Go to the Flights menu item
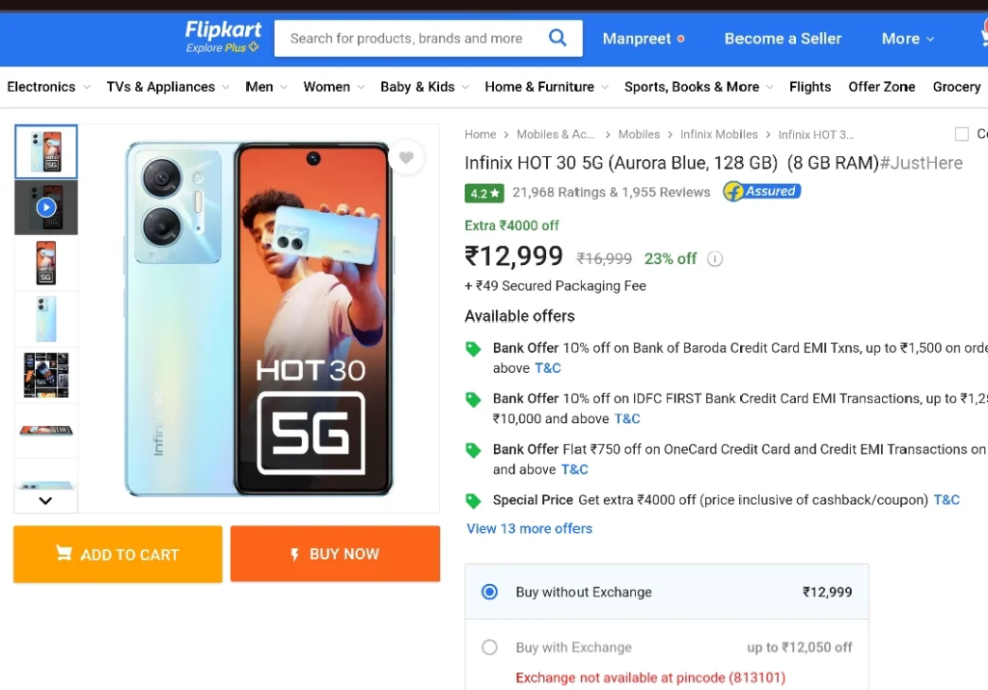Viewport: 988px width, 690px height. pyautogui.click(x=810, y=87)
